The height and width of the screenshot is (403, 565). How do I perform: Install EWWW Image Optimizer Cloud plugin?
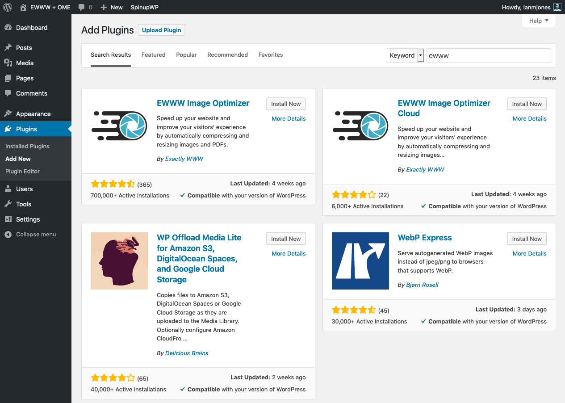point(527,104)
